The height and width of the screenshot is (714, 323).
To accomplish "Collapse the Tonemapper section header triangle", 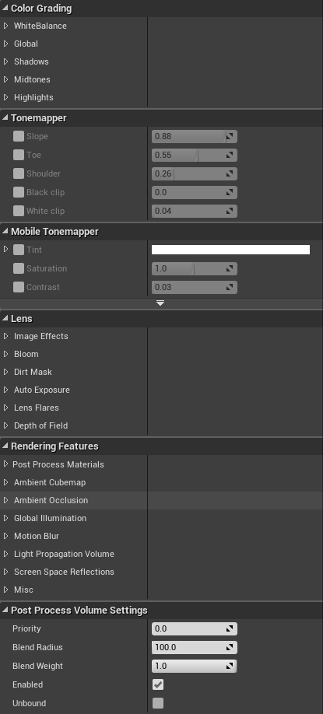I will [x=5, y=117].
